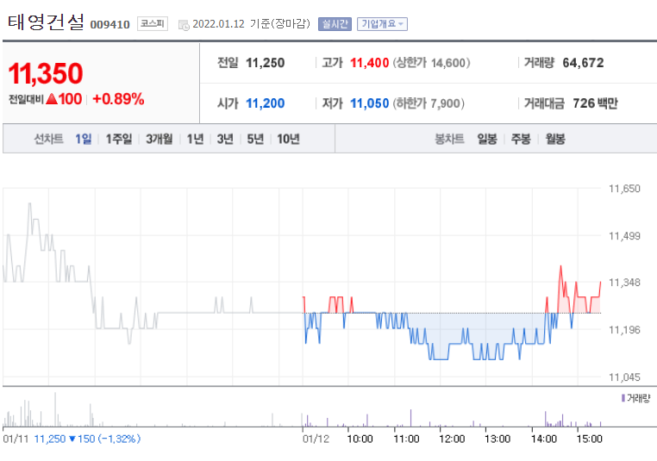Viewport: 657px width, 461px height.
Task: Click the red up-triangle change icon
Action: click(52, 99)
